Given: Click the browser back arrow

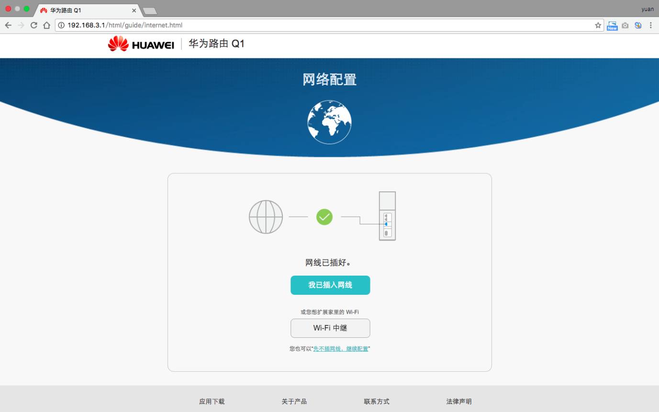Looking at the screenshot, I should pyautogui.click(x=8, y=25).
